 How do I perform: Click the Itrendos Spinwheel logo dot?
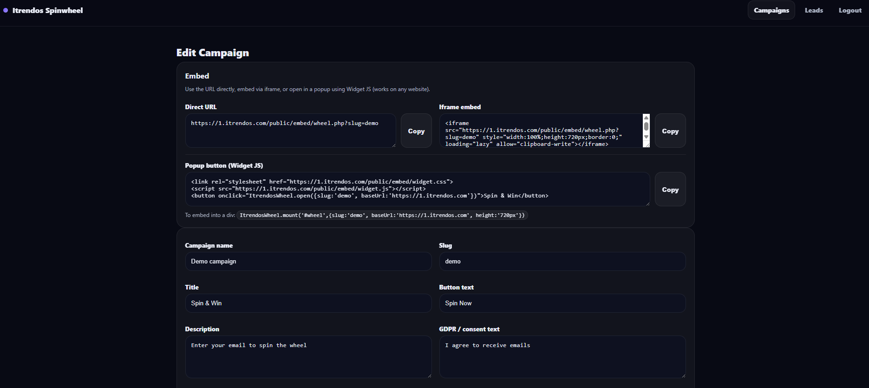(6, 10)
